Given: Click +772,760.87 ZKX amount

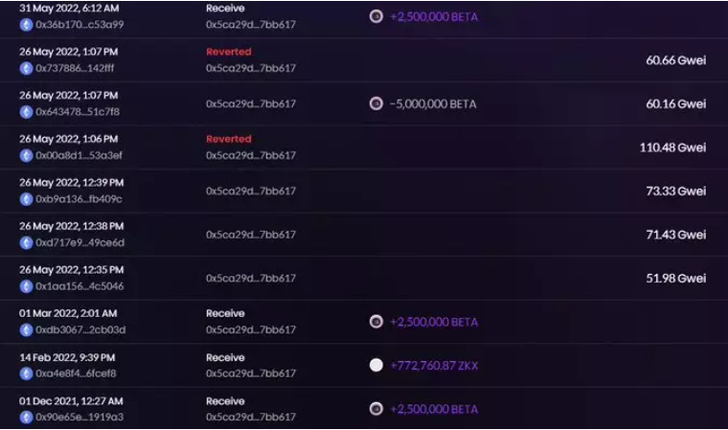Looking at the screenshot, I should coord(435,366).
